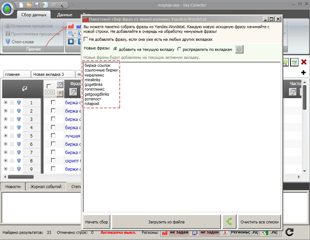Open the главная tab

point(17,74)
